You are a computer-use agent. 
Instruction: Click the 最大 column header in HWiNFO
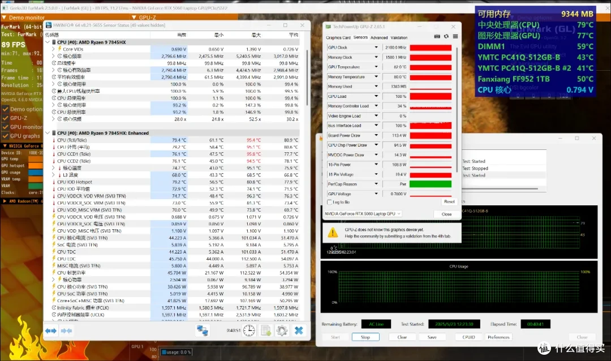point(256,35)
